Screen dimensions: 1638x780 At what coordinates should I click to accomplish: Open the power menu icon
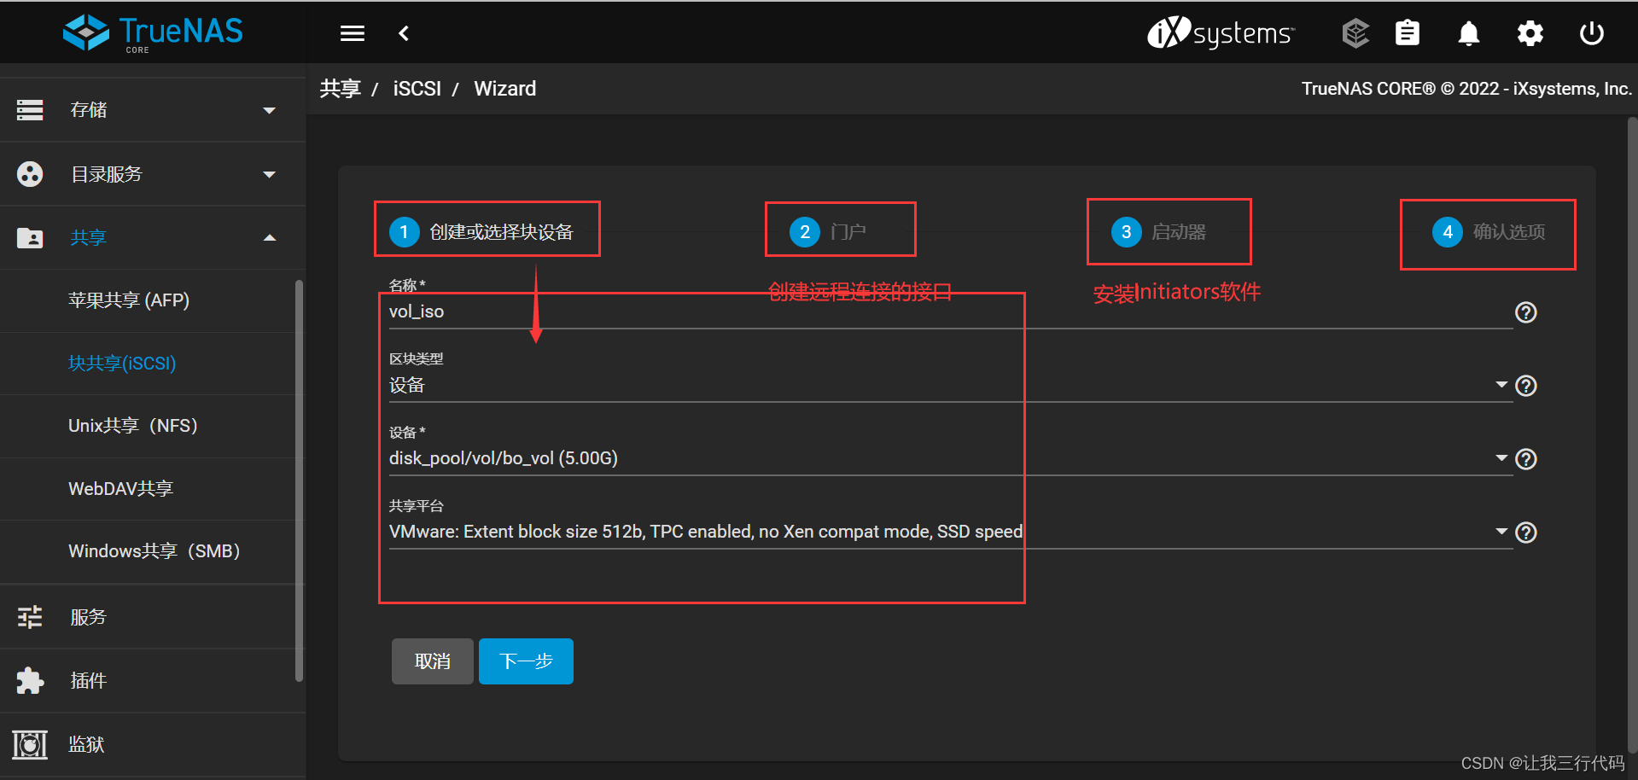(1592, 33)
